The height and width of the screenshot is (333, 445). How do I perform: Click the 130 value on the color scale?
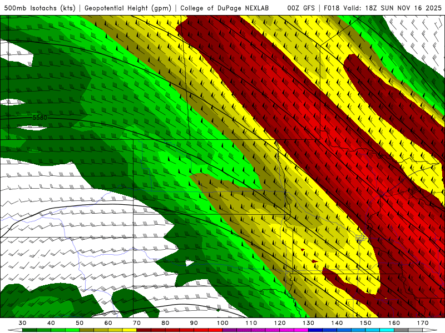[x=308, y=323]
